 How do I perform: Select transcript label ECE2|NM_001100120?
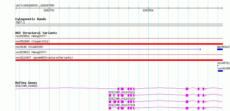pyautogui.click(x=122, y=99)
